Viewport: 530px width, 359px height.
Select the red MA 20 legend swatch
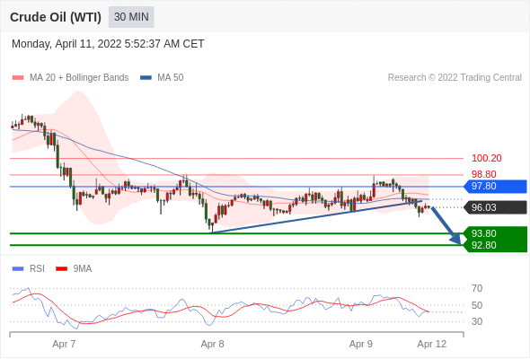(x=18, y=78)
